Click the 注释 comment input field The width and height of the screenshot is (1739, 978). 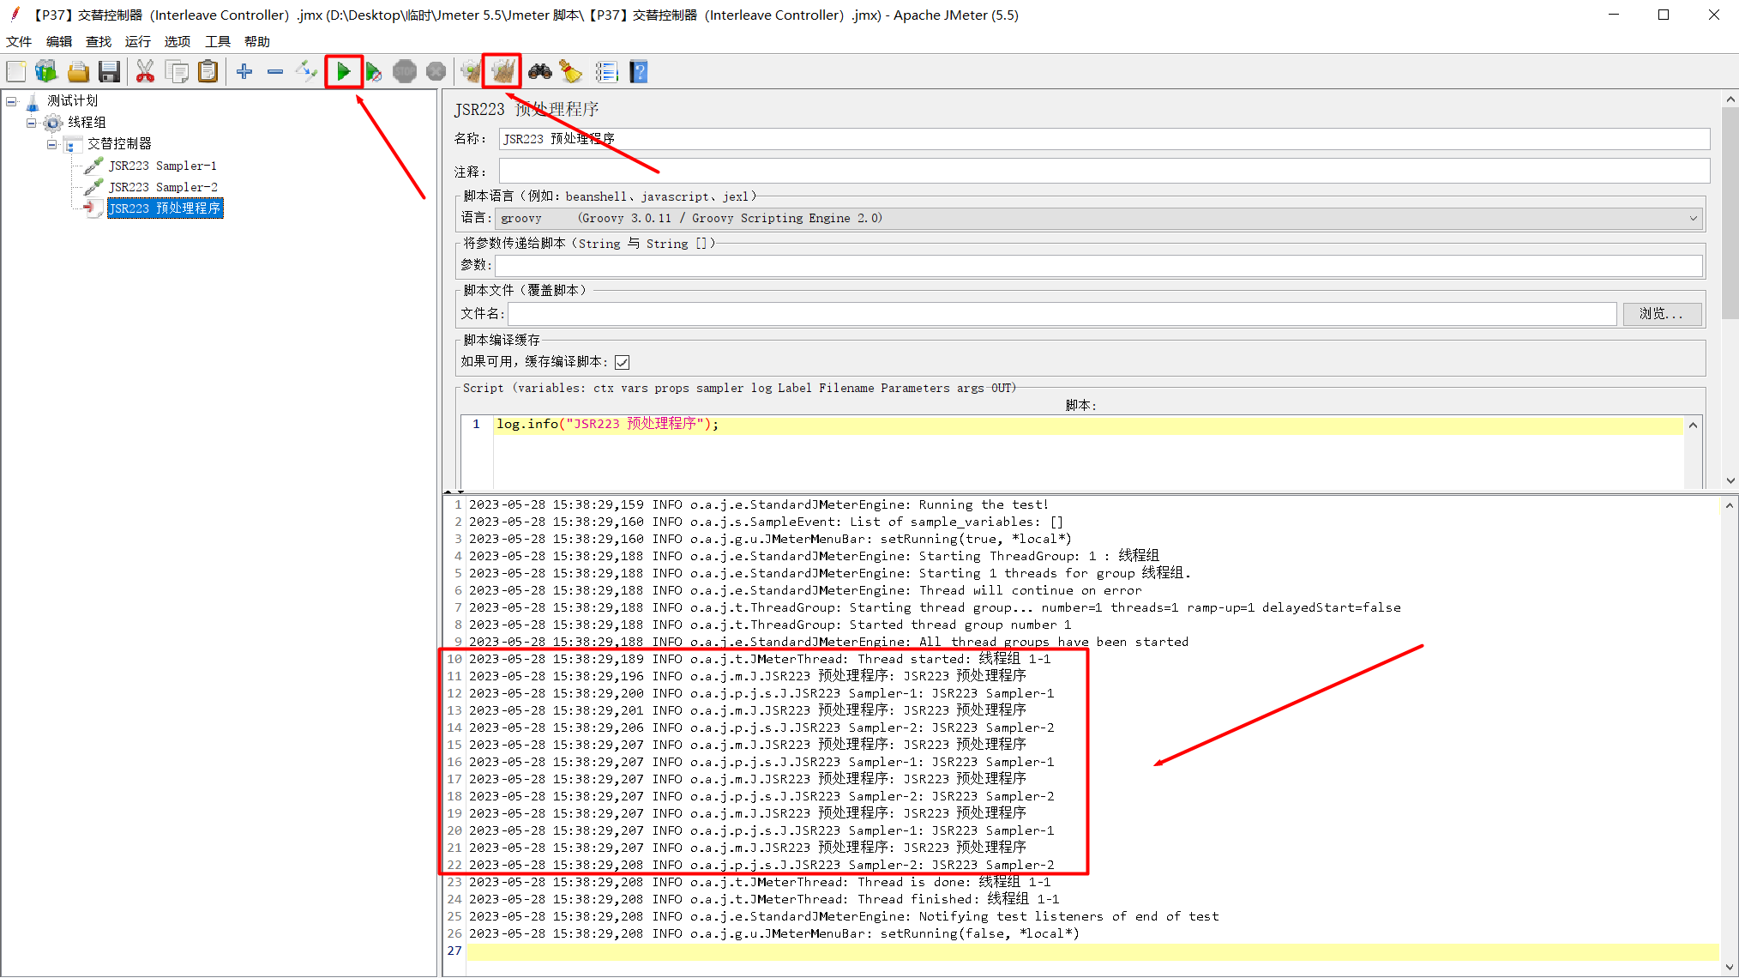[1104, 171]
